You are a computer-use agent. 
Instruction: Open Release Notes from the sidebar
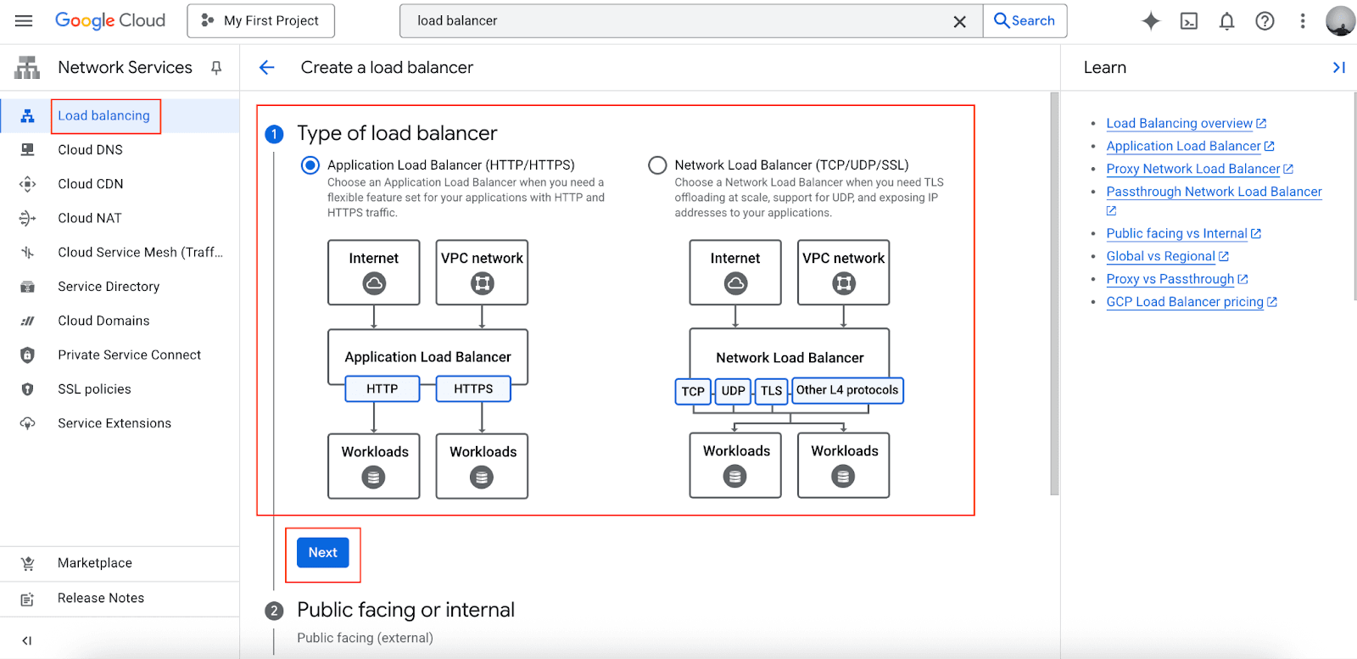[101, 598]
